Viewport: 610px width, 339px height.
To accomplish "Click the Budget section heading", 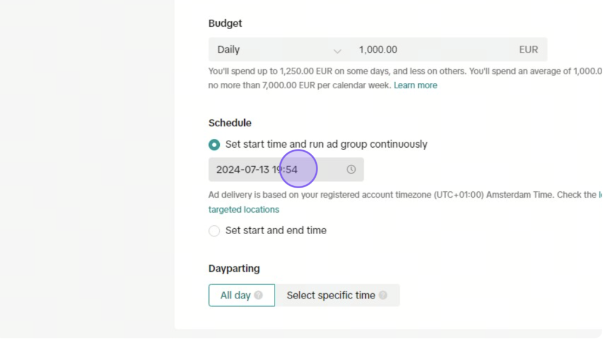I will 225,23.
